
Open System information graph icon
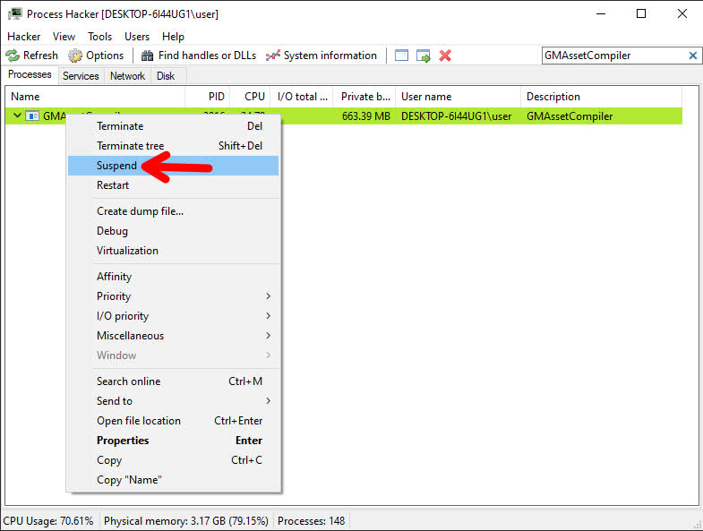pos(273,56)
